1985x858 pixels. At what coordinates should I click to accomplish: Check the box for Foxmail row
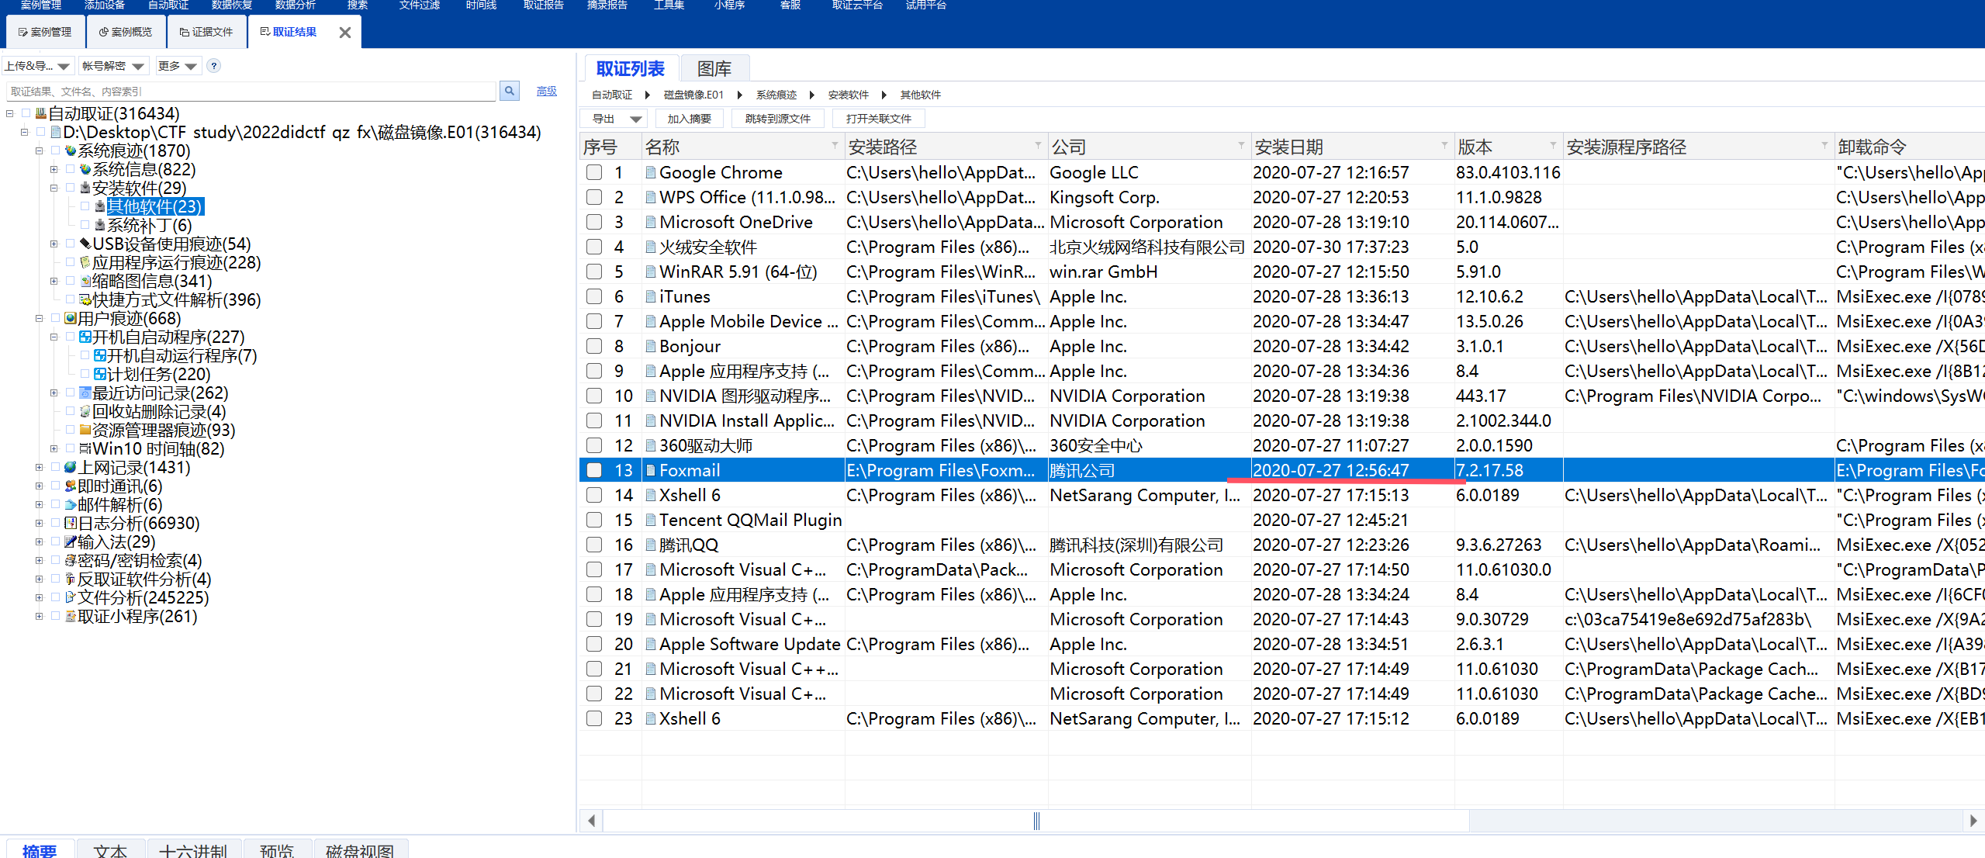(x=594, y=470)
